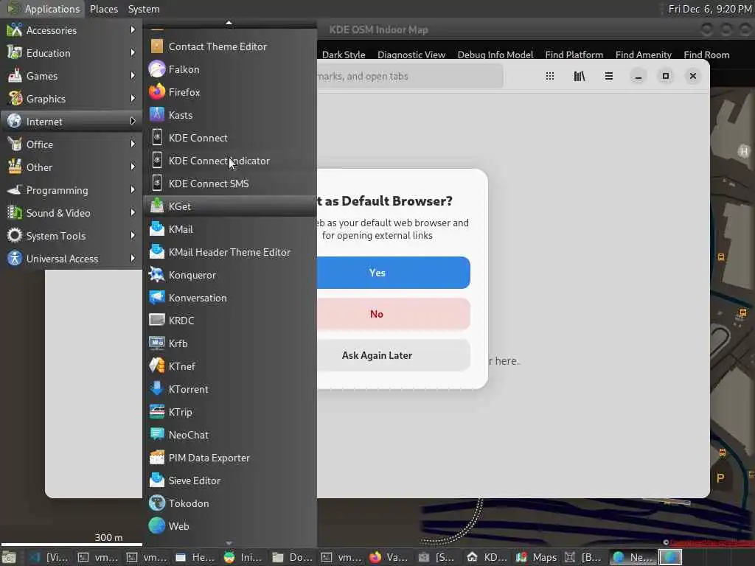Click the clock showing Fri Dec 6
755x566 pixels.
point(710,9)
